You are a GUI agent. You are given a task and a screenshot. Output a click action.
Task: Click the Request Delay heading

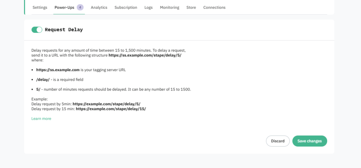click(64, 30)
